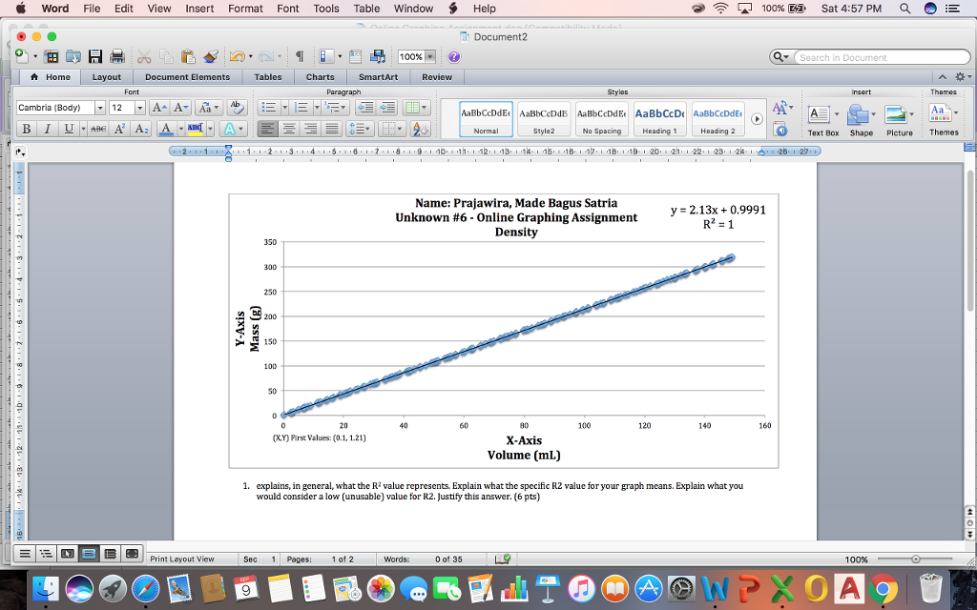Toggle show paragraph marks (¶)

tap(299, 57)
